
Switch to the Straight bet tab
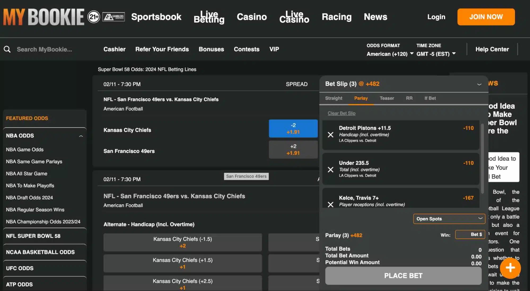(334, 98)
